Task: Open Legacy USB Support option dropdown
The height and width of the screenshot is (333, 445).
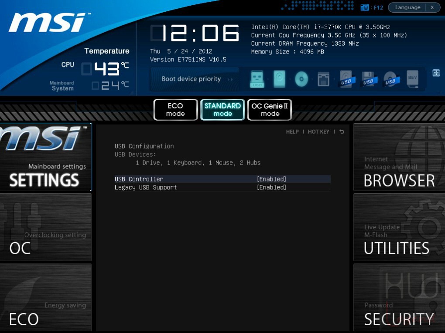Action: point(222,187)
